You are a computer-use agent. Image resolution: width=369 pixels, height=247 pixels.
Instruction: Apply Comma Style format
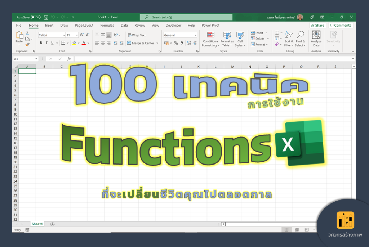tap(182, 43)
